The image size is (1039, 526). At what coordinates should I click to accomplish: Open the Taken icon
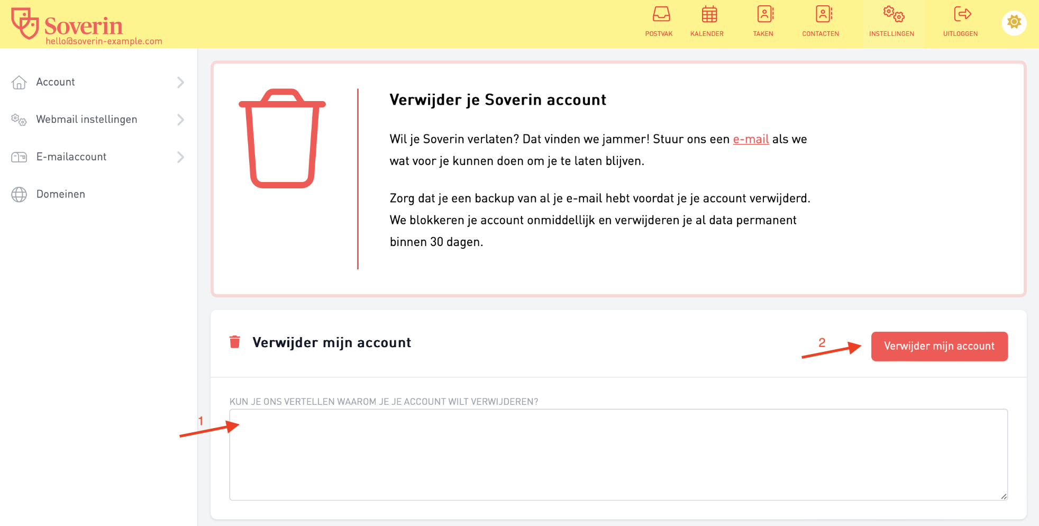[x=765, y=14]
